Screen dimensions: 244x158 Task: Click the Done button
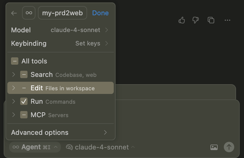100,13
